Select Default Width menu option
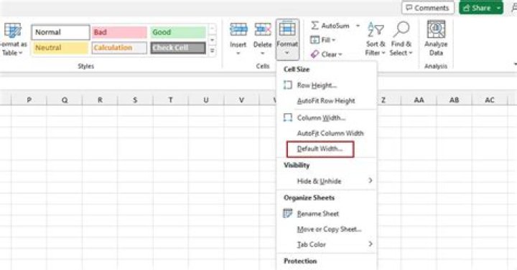 tap(320, 149)
